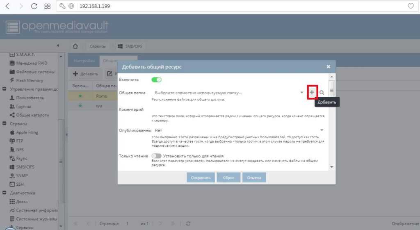This screenshot has height=230, width=420.
Task: Open Apple Filing service in sidebar
Action: [x=27, y=132]
